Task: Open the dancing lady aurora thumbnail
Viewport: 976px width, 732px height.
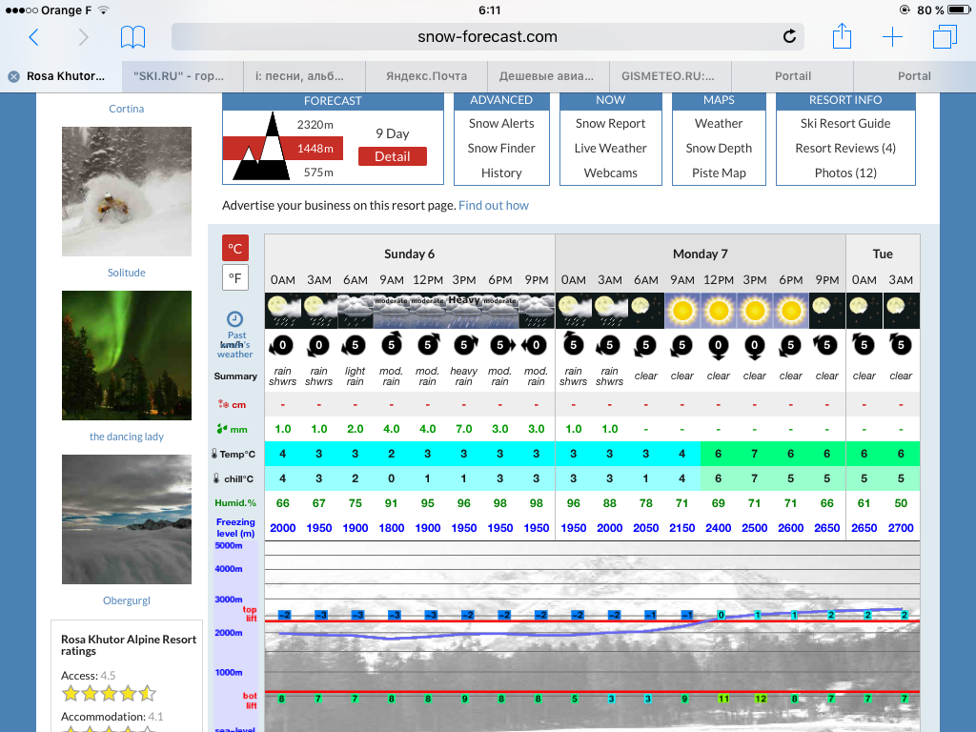Action: [127, 356]
